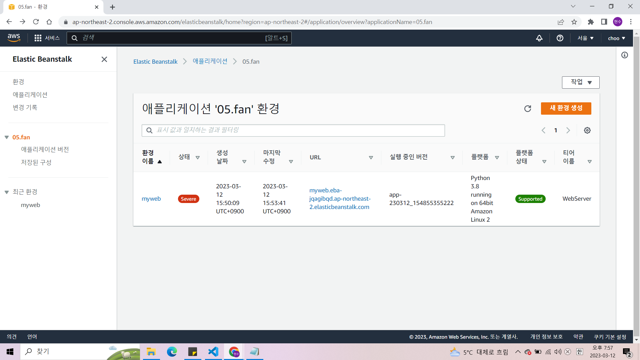Collapse the 최근 환경 section
Screen dimensions: 640x360
tap(7, 192)
